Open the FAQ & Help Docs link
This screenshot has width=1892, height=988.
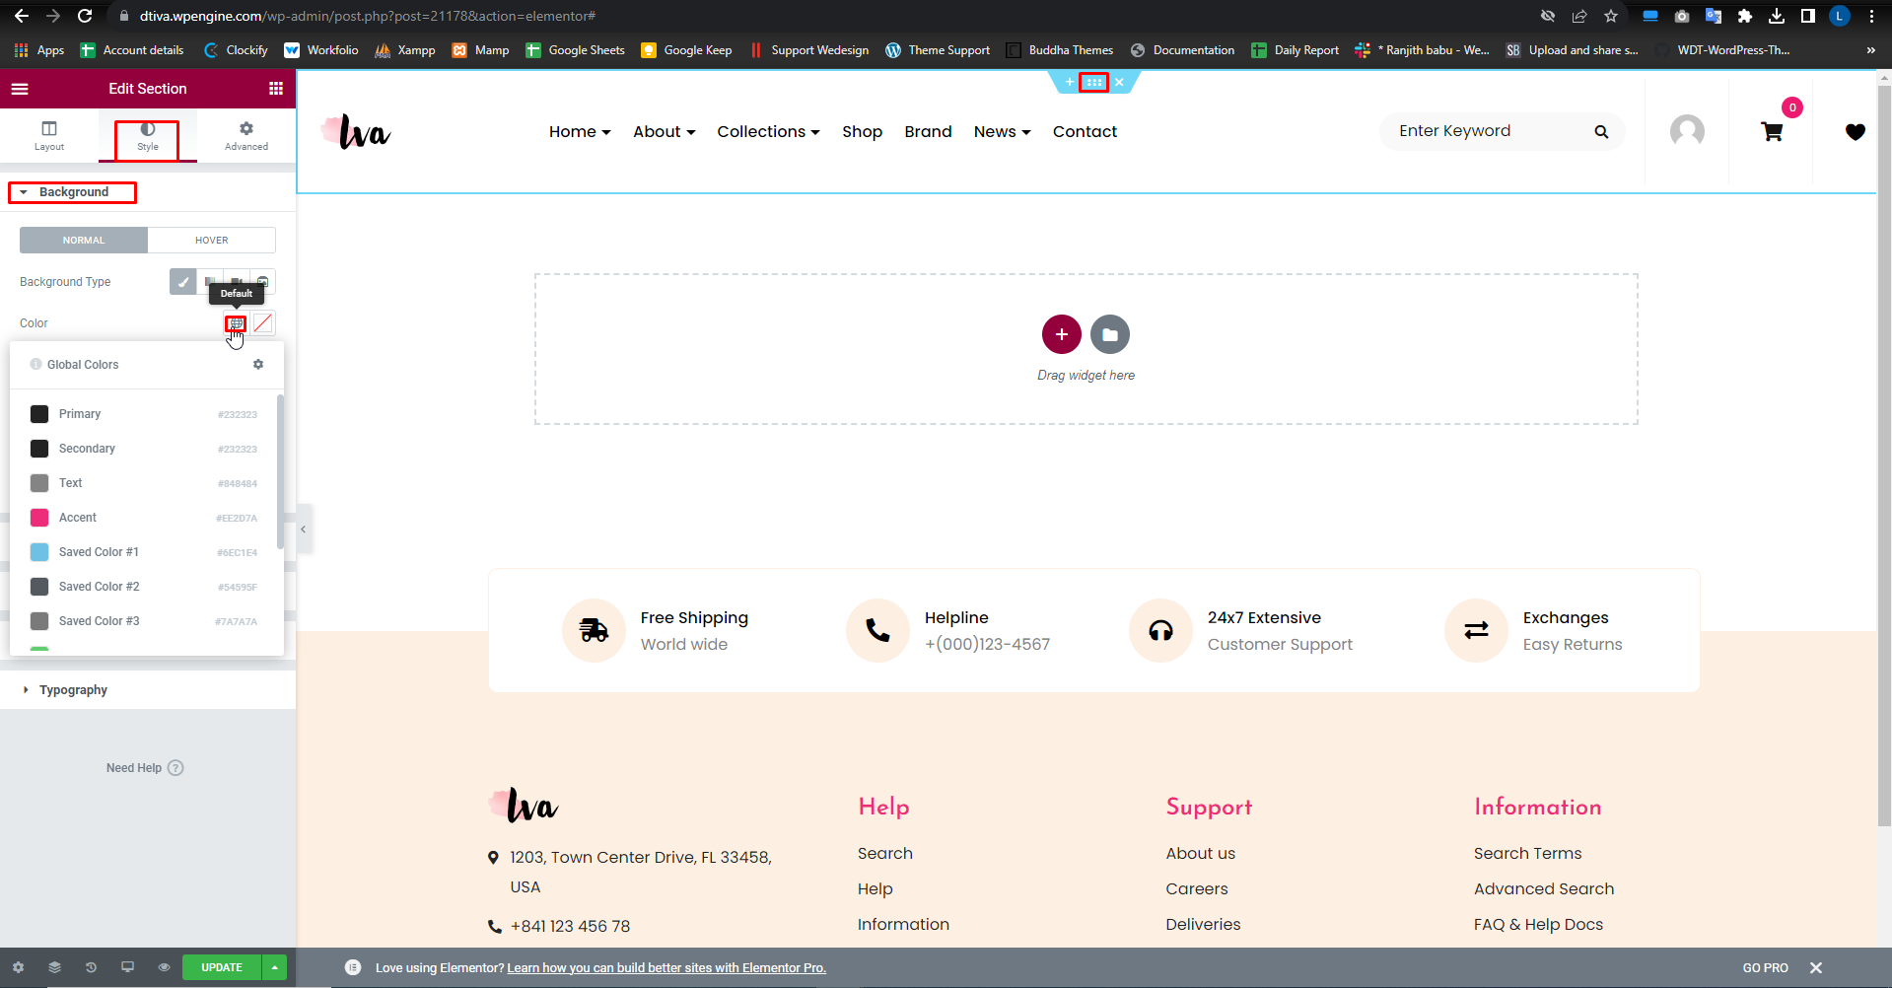pyautogui.click(x=1538, y=925)
